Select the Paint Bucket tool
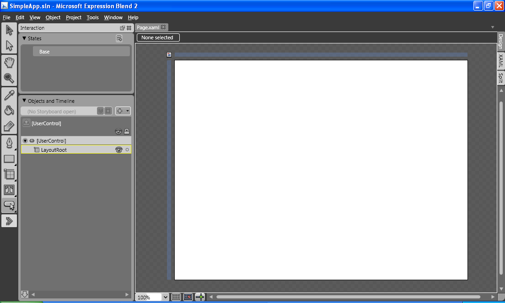Image resolution: width=505 pixels, height=303 pixels. 9,111
